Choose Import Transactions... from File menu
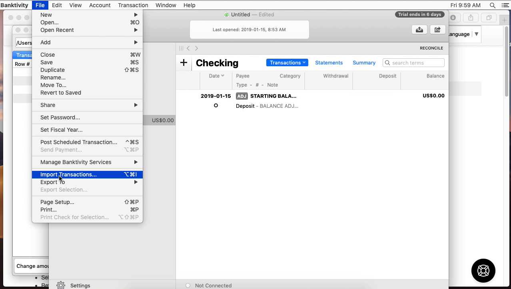The width and height of the screenshot is (511, 289). [x=87, y=174]
